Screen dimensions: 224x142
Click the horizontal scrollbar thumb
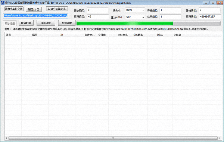(113, 138)
